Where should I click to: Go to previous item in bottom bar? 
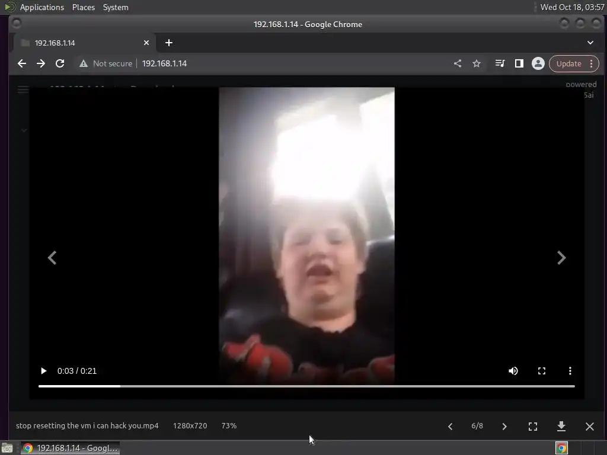tap(451, 427)
